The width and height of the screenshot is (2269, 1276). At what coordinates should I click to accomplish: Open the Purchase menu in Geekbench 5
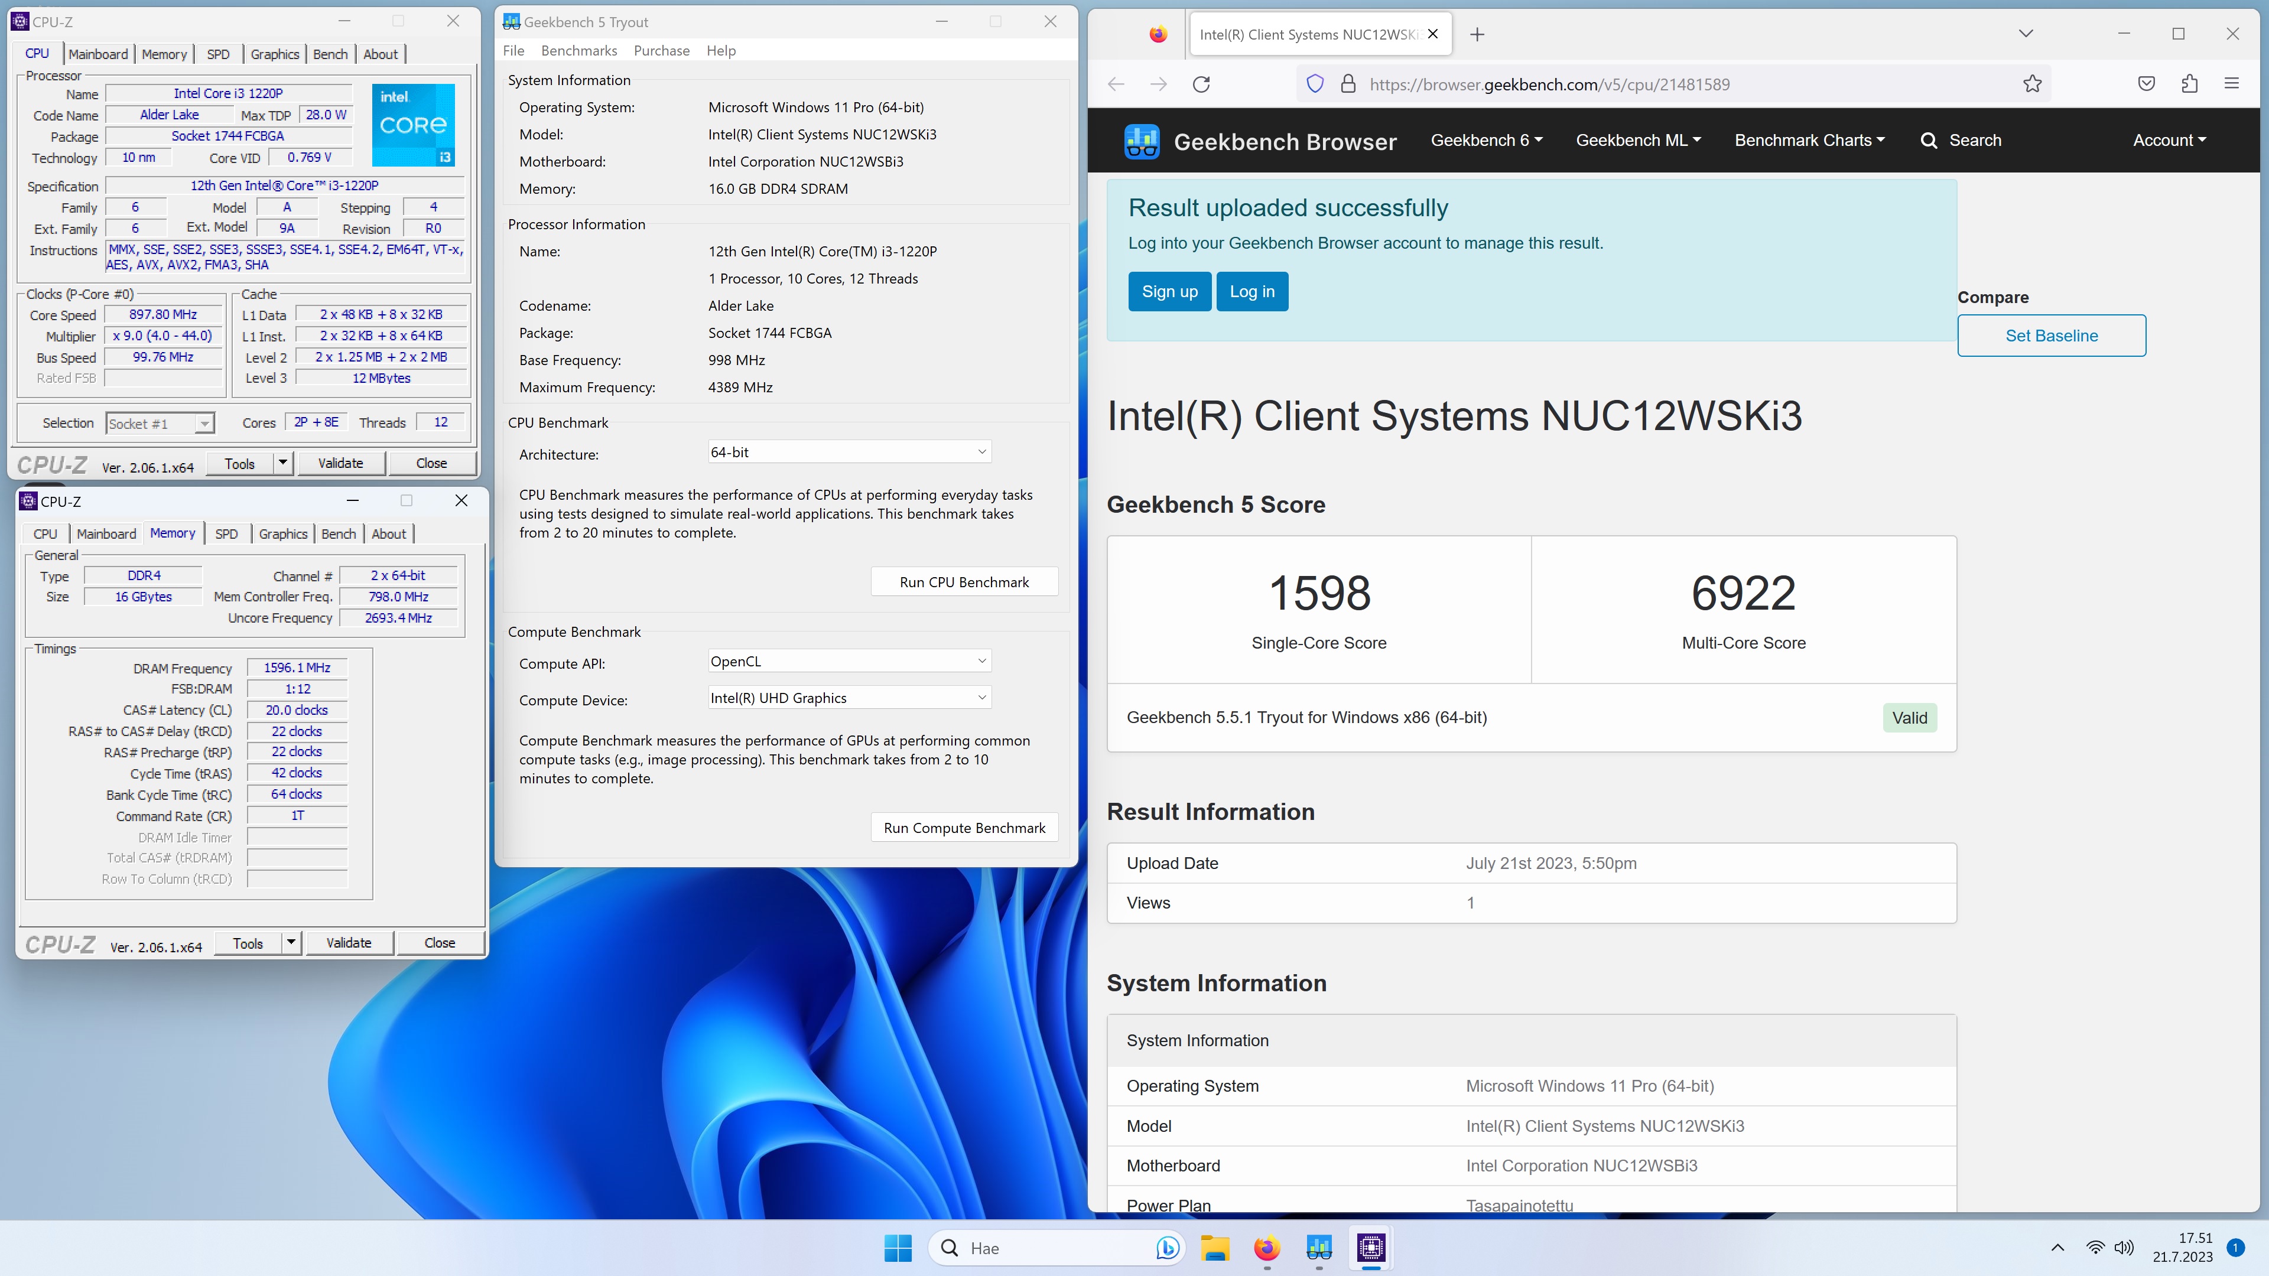[x=662, y=50]
